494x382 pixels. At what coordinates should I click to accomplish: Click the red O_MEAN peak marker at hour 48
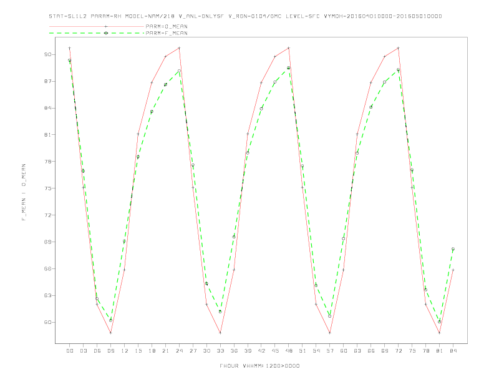pyautogui.click(x=289, y=48)
